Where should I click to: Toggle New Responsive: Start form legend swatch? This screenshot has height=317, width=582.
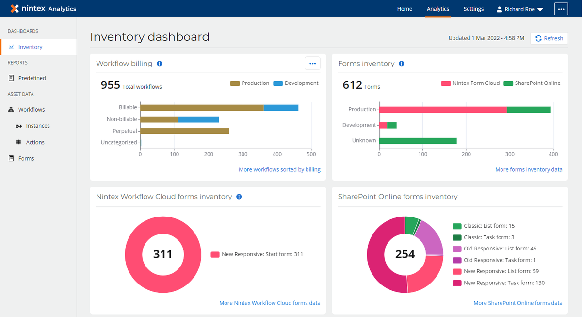click(x=215, y=254)
